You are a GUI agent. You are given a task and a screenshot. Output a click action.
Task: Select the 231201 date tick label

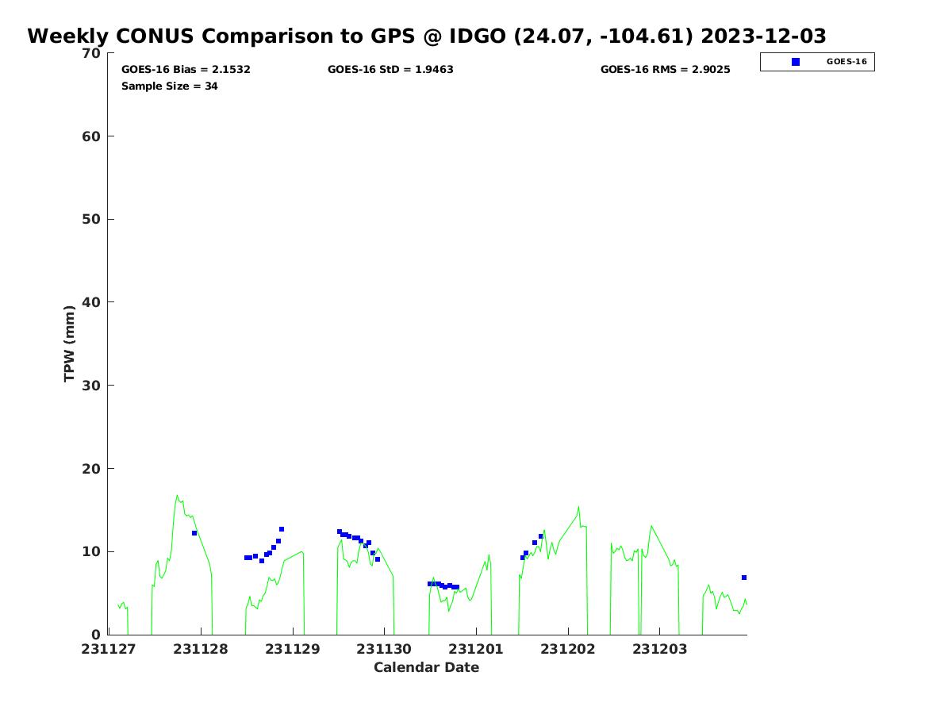(476, 650)
